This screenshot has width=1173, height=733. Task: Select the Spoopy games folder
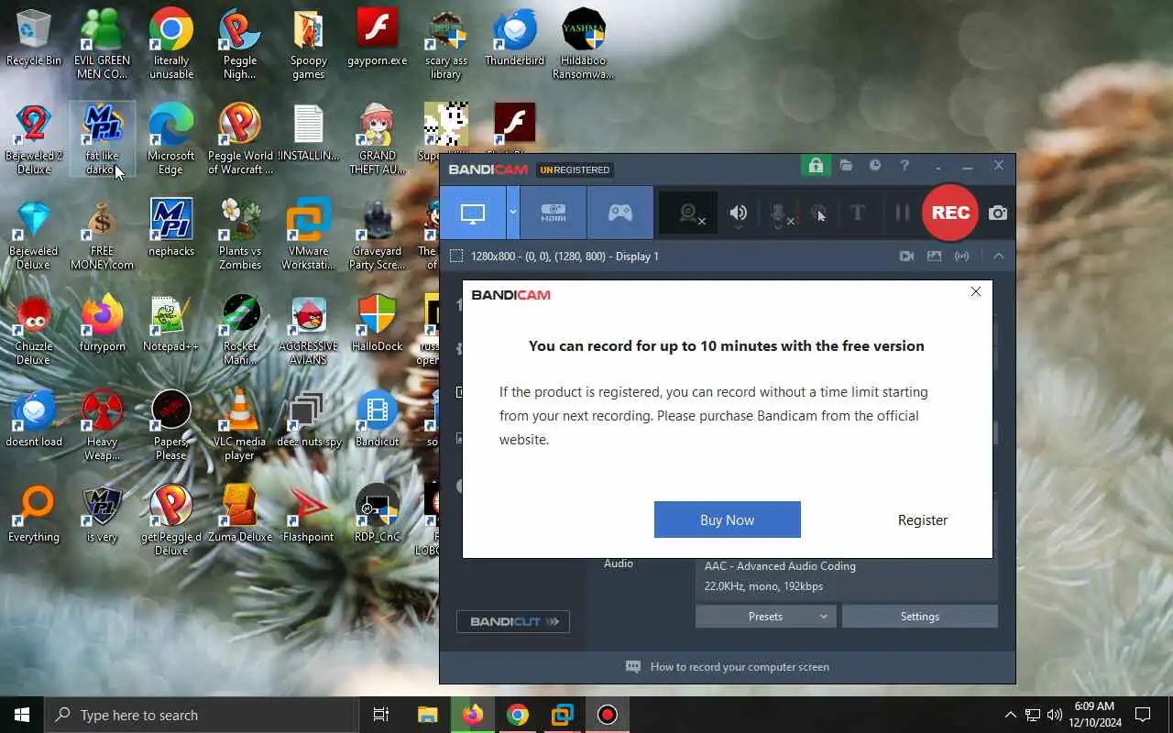click(309, 44)
